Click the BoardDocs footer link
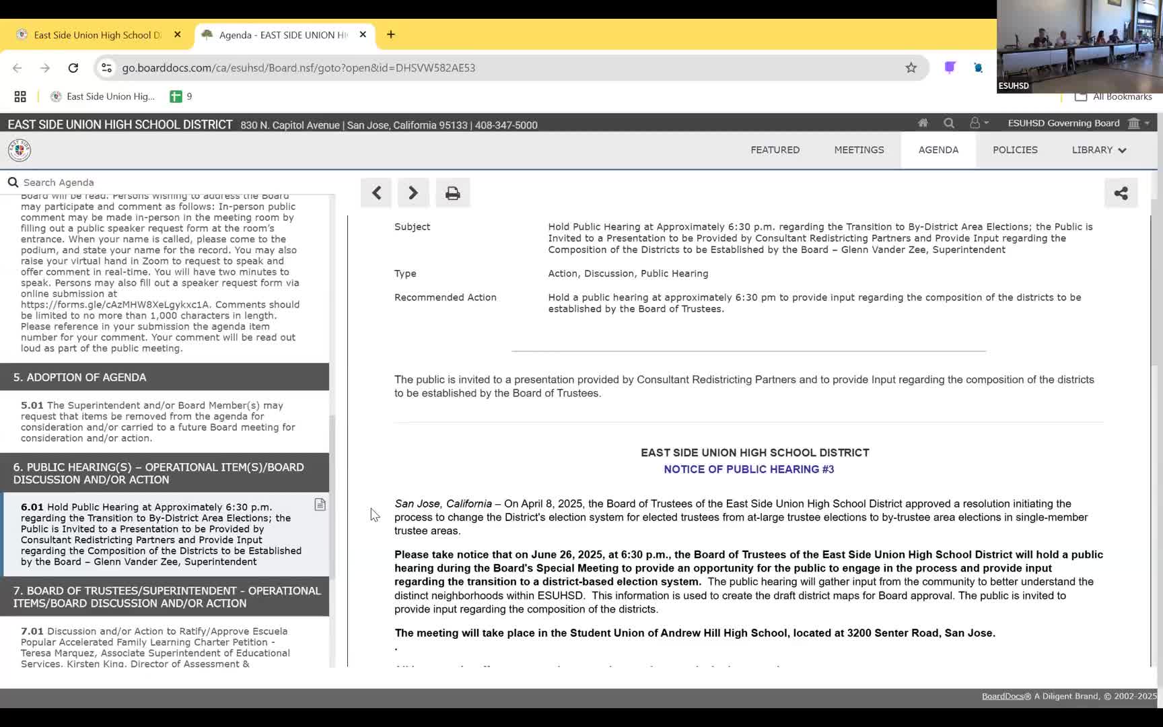This screenshot has height=727, width=1163. coord(1002,696)
